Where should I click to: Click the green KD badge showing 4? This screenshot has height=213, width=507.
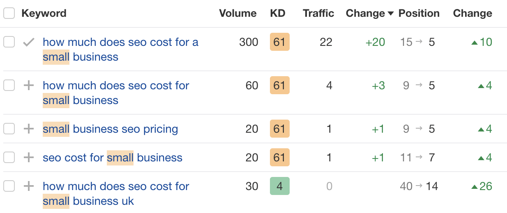click(x=279, y=186)
